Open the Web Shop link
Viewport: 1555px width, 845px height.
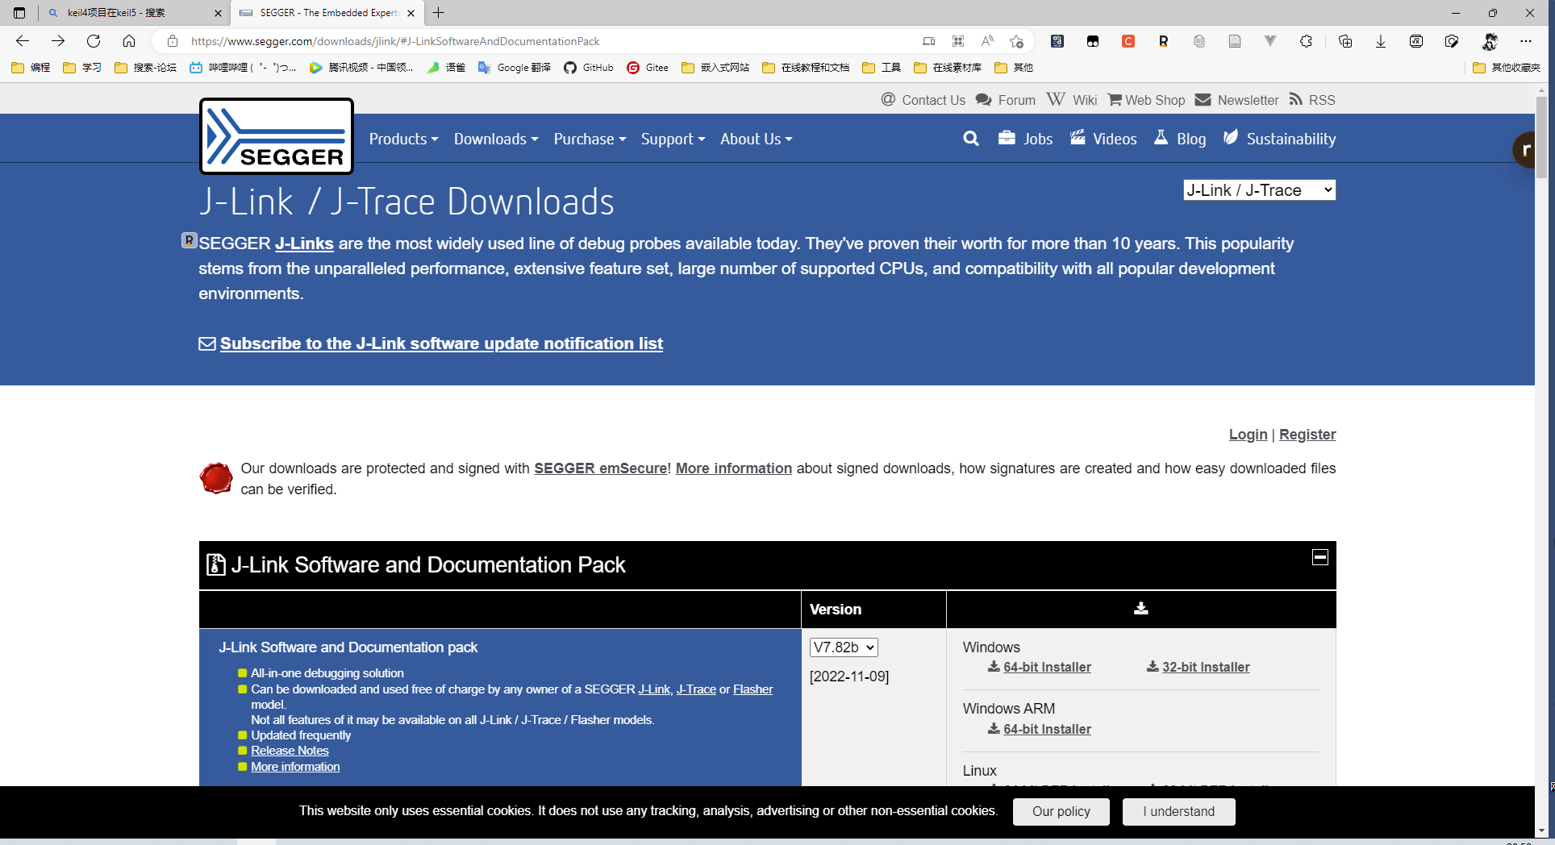click(1146, 100)
